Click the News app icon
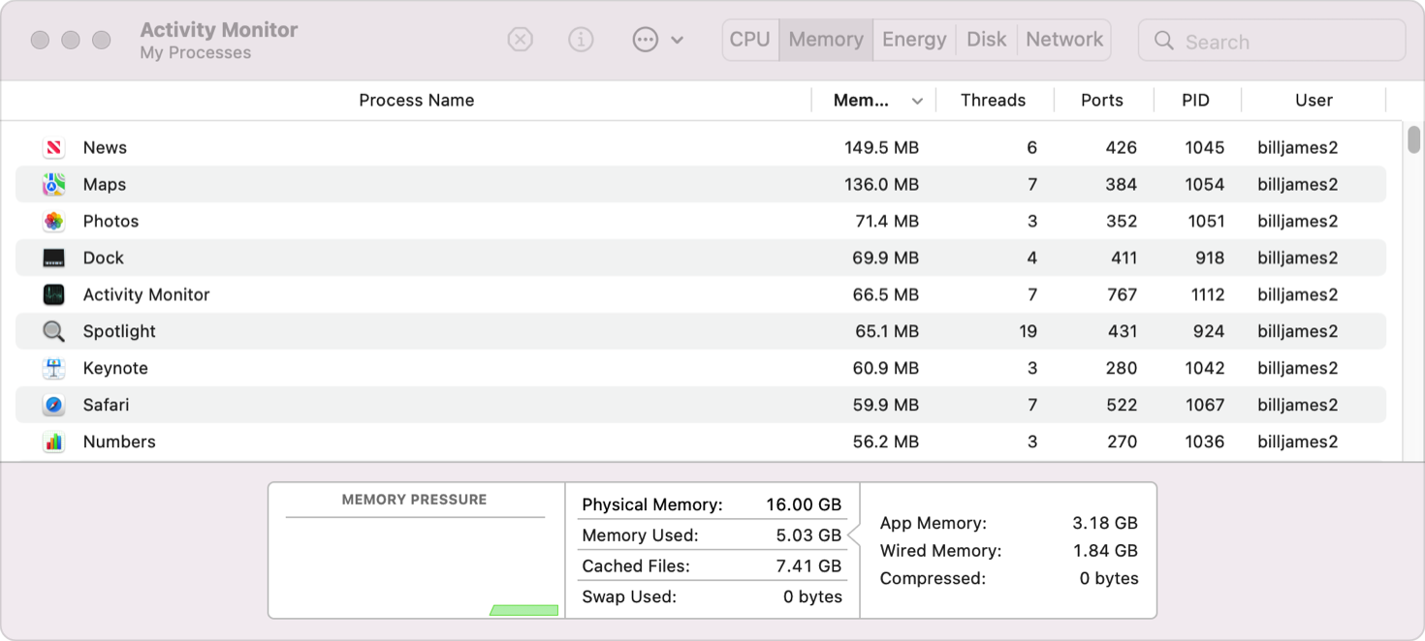This screenshot has height=641, width=1425. click(54, 147)
